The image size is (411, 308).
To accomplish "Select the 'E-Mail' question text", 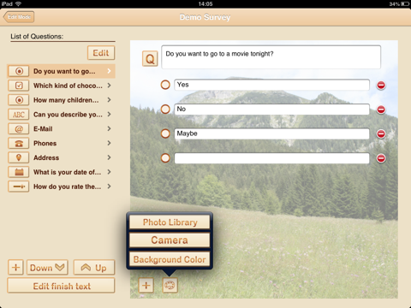I will coord(43,129).
